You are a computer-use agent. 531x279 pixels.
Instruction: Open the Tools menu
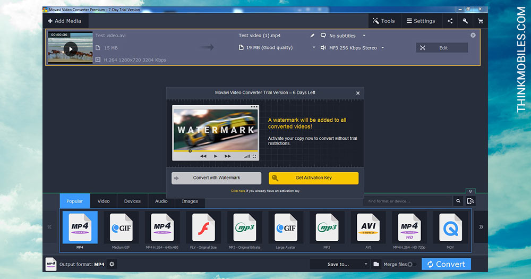384,21
